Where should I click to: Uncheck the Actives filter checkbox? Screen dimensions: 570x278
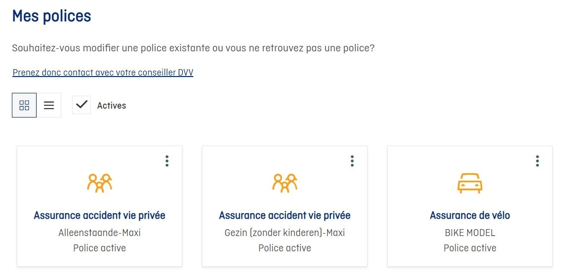[x=81, y=105]
